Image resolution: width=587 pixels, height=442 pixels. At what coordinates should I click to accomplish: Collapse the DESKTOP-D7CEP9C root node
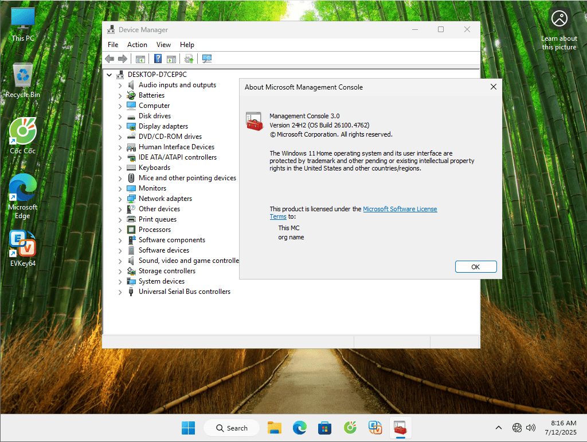109,75
